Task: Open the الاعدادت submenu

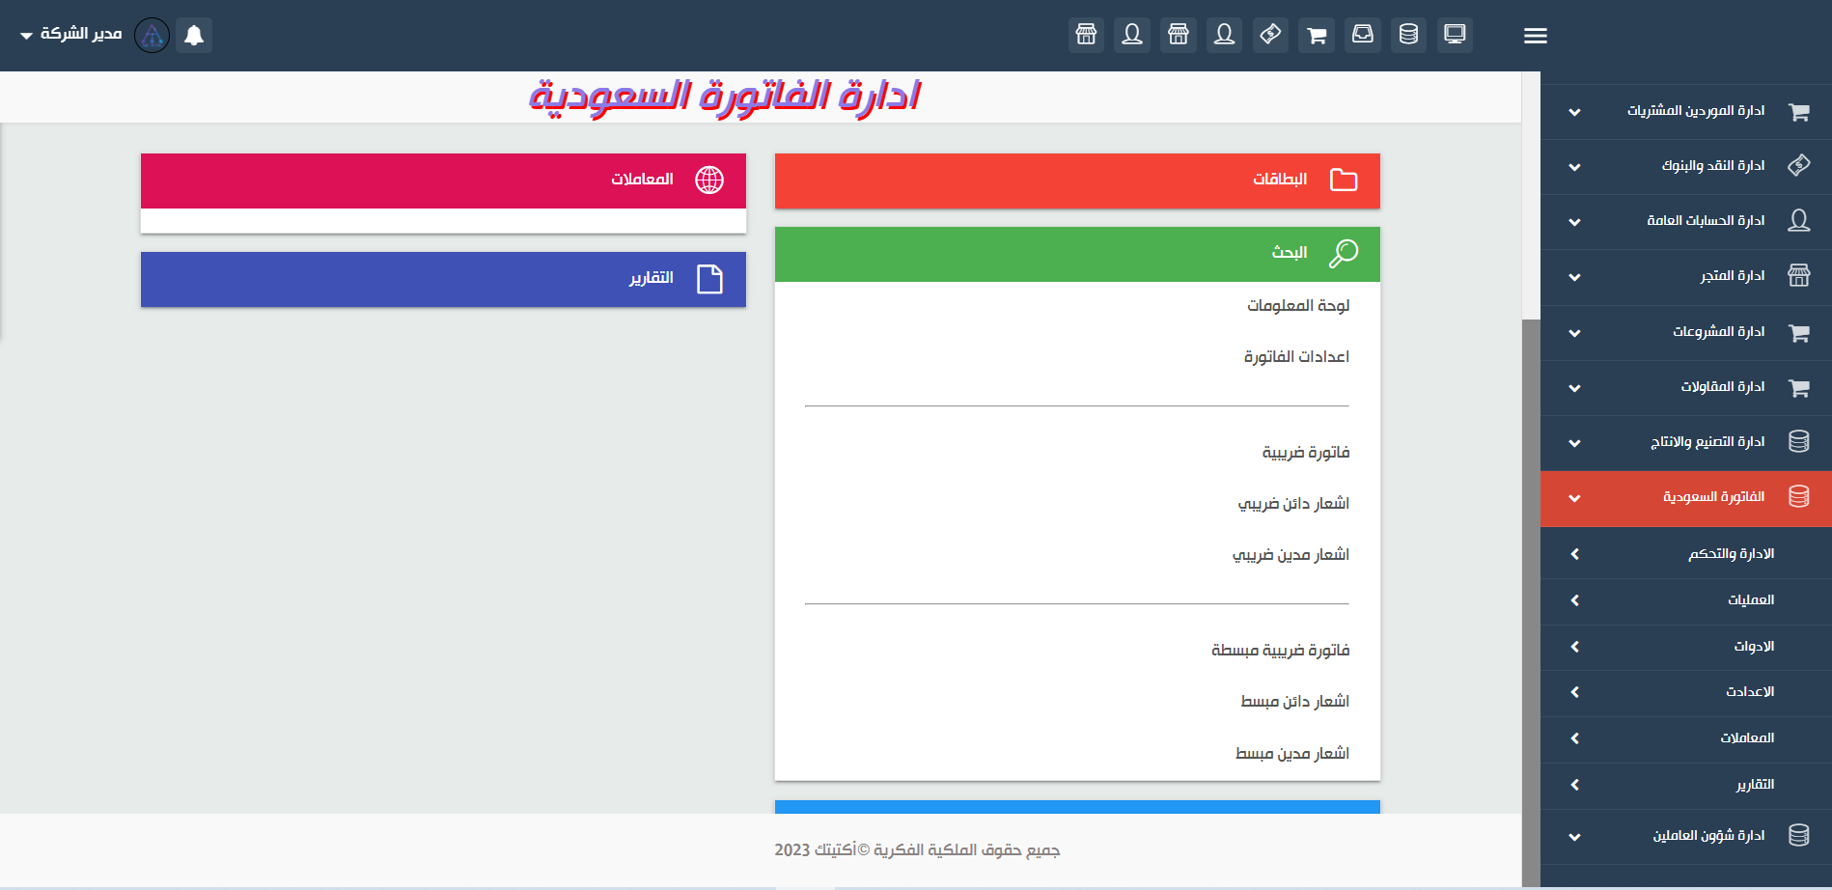Action: 1686,692
